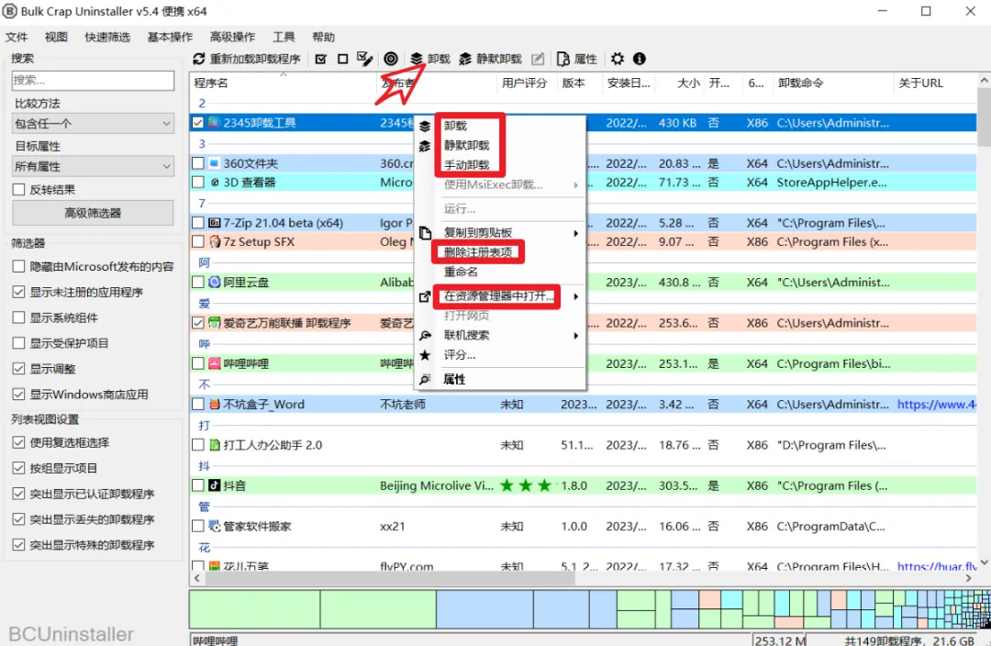Choose 评分... in the context menu
Image resolution: width=991 pixels, height=646 pixels.
[x=460, y=354]
